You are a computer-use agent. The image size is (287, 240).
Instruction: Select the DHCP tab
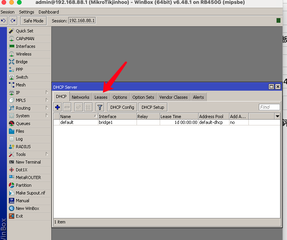click(x=61, y=97)
